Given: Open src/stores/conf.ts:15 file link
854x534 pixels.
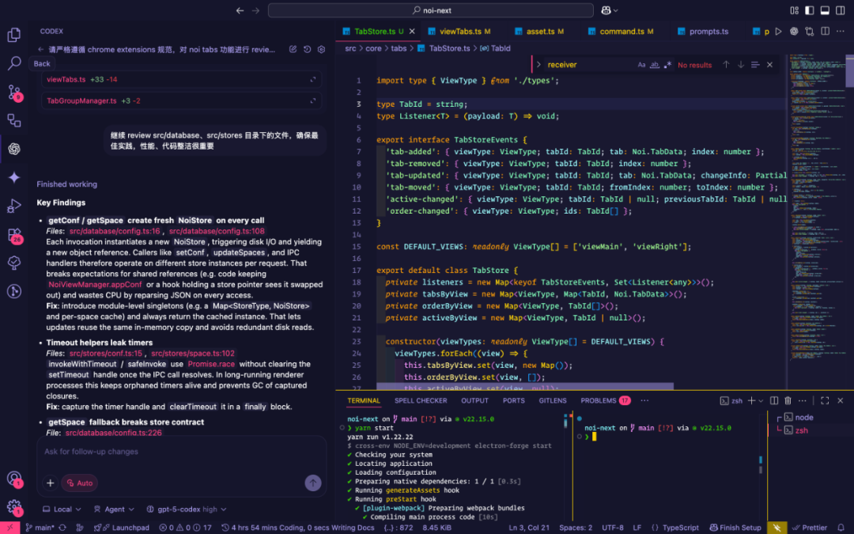Looking at the screenshot, I should pyautogui.click(x=105, y=353).
